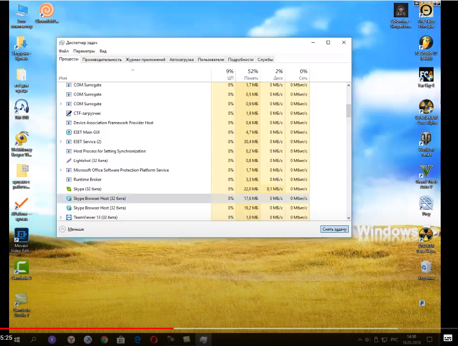
Task: Switch to the Производительность tab
Action: pyautogui.click(x=102, y=60)
